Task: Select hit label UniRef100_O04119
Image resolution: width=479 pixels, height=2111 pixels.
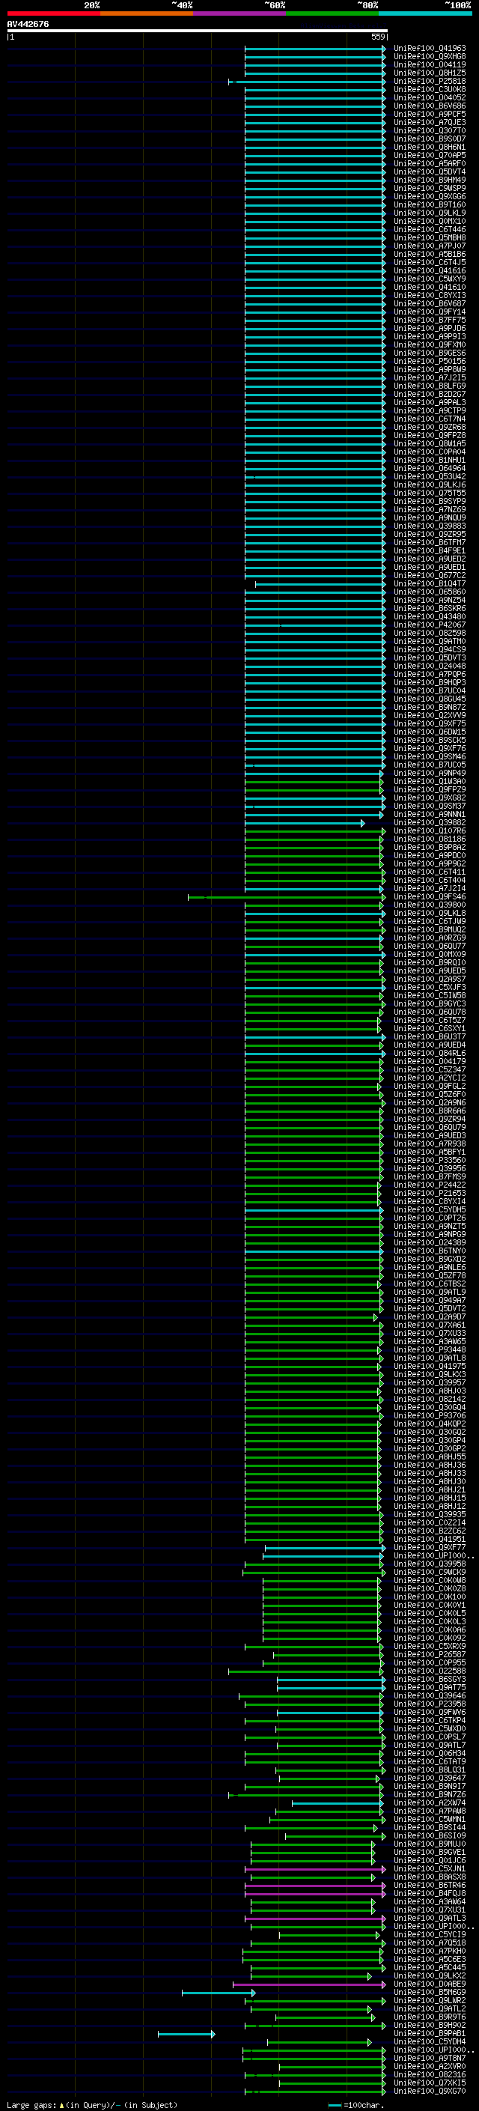Action: 429,64
